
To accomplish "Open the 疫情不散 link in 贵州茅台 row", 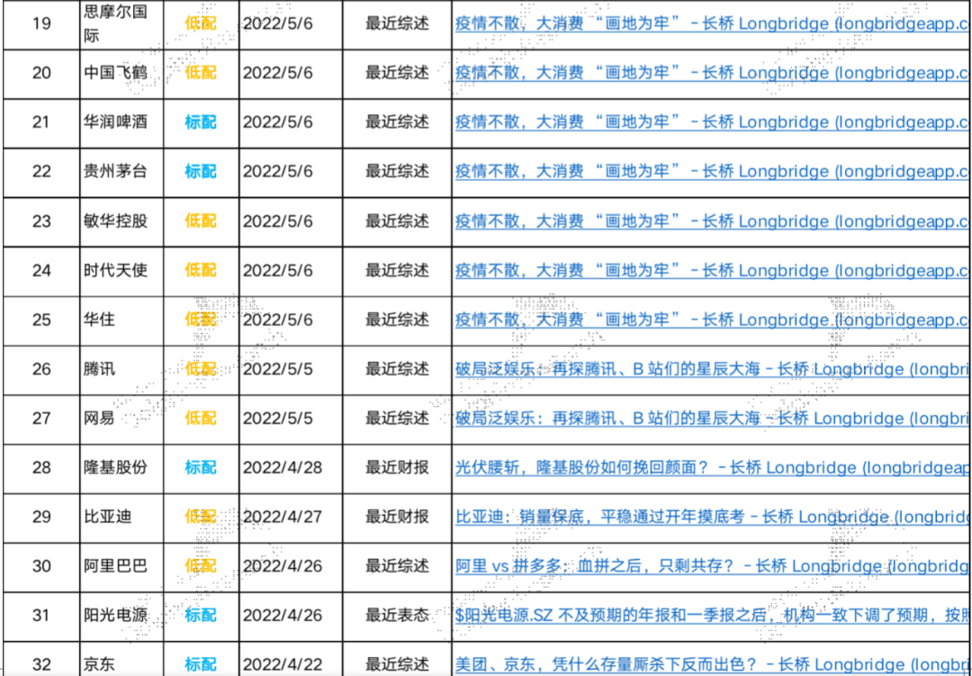I will click(x=713, y=171).
